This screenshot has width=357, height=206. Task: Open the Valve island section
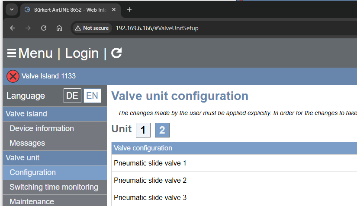click(x=55, y=114)
